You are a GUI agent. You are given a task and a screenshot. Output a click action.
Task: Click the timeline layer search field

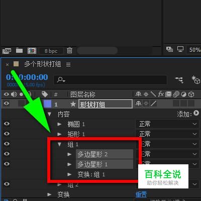(110, 80)
